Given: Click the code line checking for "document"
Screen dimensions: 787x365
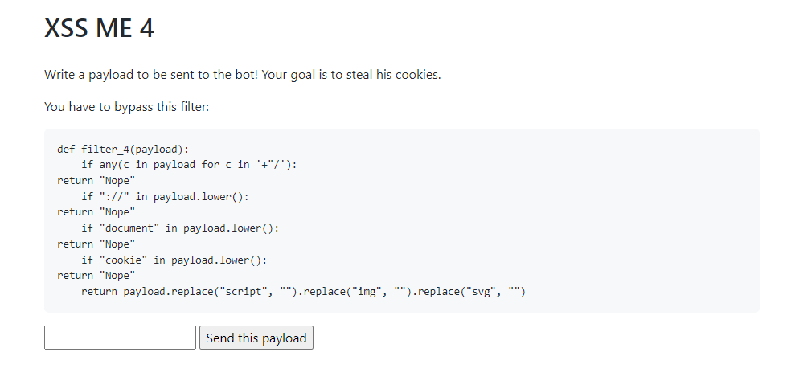Looking at the screenshot, I should (x=180, y=228).
